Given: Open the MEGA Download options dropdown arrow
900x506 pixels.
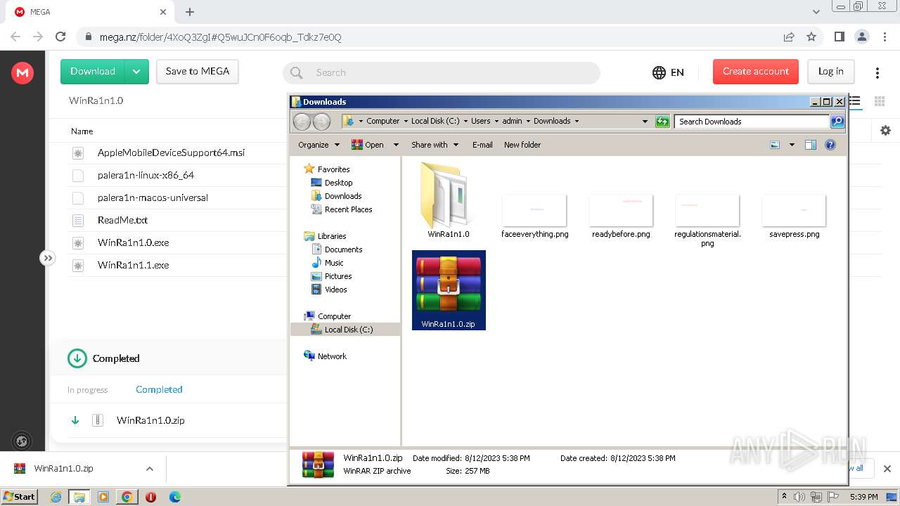Looking at the screenshot, I should 136,72.
